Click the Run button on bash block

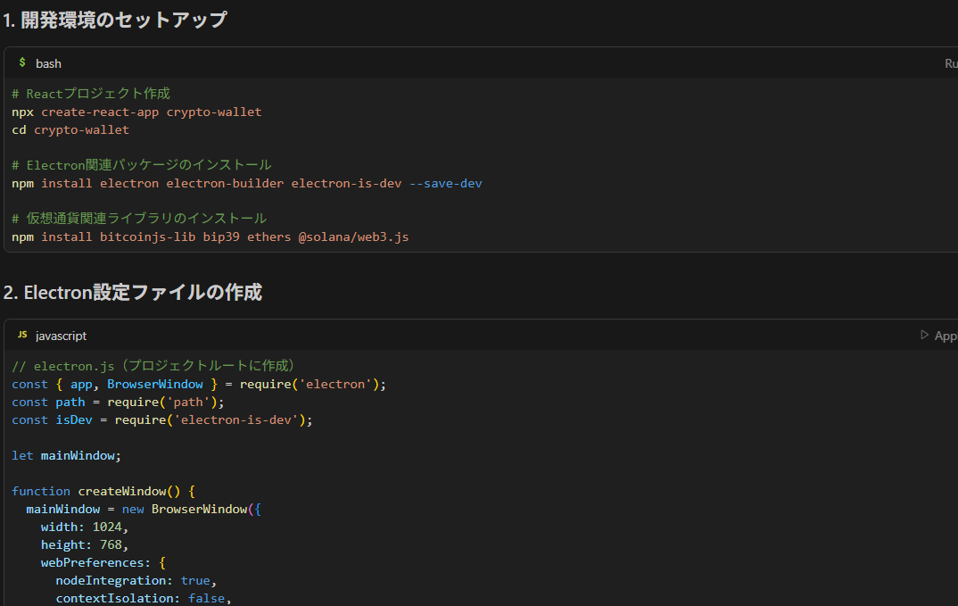click(951, 63)
